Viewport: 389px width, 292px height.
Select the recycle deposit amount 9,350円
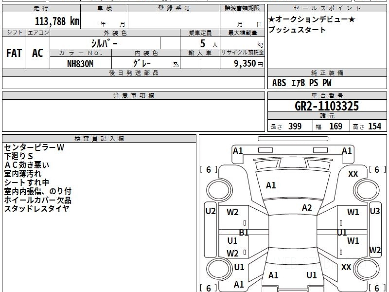coord(249,64)
